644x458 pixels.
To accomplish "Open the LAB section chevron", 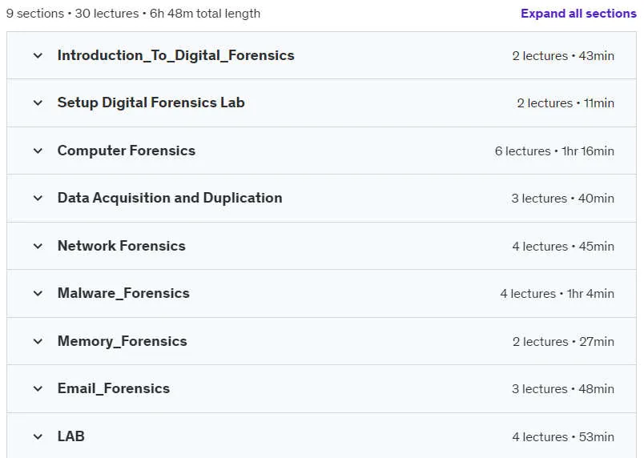I will tap(38, 436).
